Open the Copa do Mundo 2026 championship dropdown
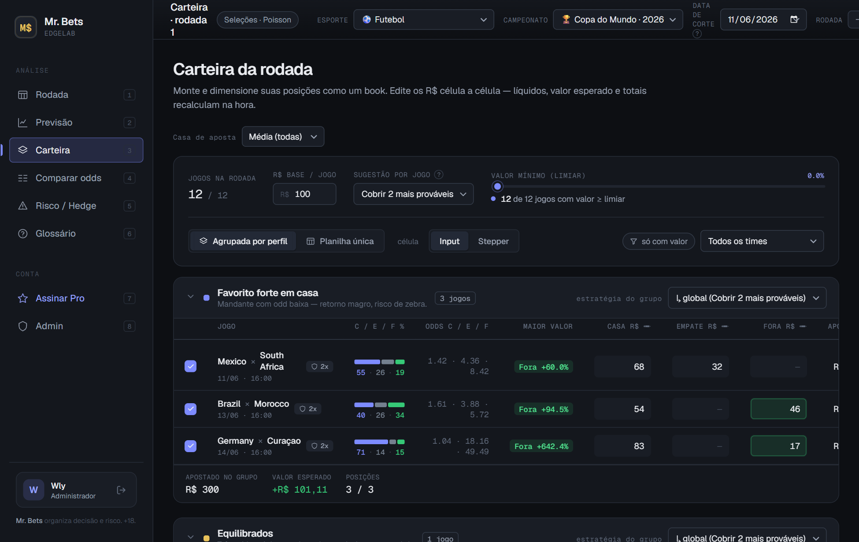Image resolution: width=859 pixels, height=542 pixels. pos(618,19)
